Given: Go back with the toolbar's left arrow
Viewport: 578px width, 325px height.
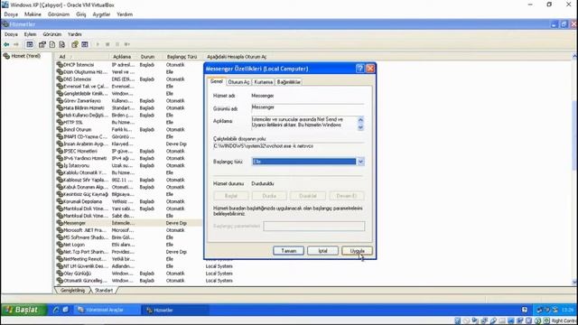Looking at the screenshot, I should pyautogui.click(x=6, y=44).
